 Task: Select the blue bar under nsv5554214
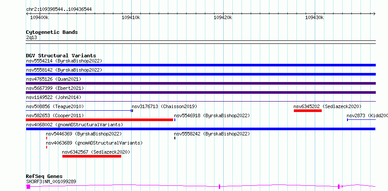coord(201,65)
